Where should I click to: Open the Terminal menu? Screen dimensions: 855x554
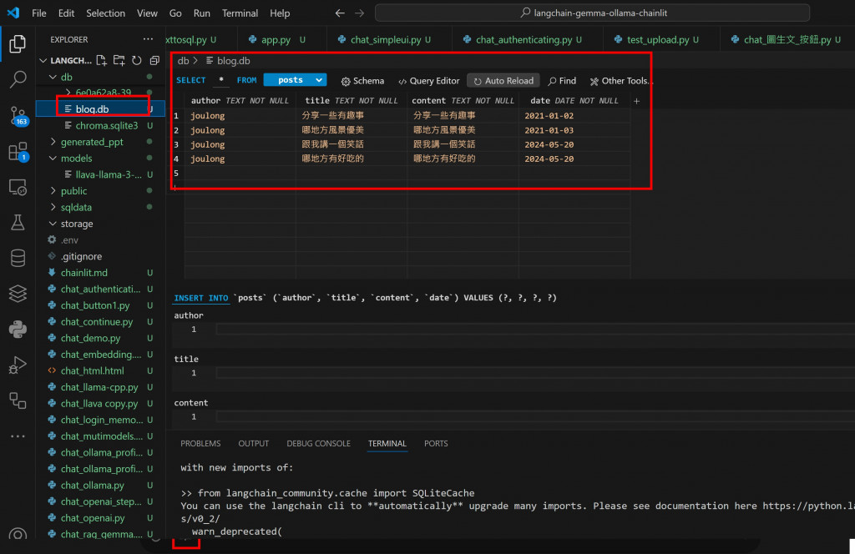240,13
